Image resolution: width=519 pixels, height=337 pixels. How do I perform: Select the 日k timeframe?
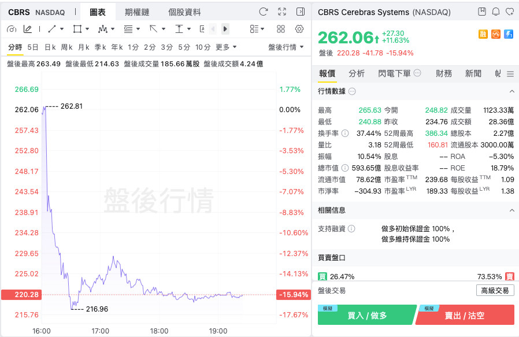50,47
